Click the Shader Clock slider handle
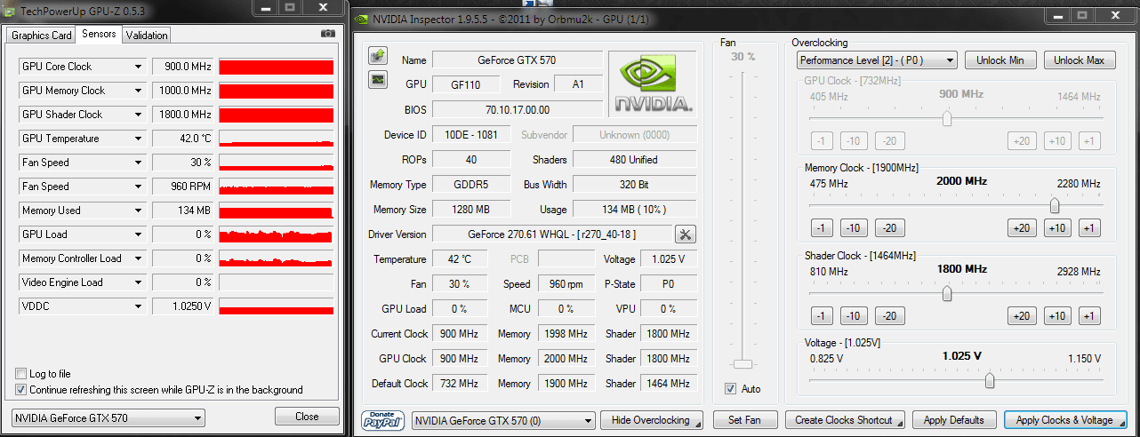Image resolution: width=1140 pixels, height=437 pixels. coord(947,292)
